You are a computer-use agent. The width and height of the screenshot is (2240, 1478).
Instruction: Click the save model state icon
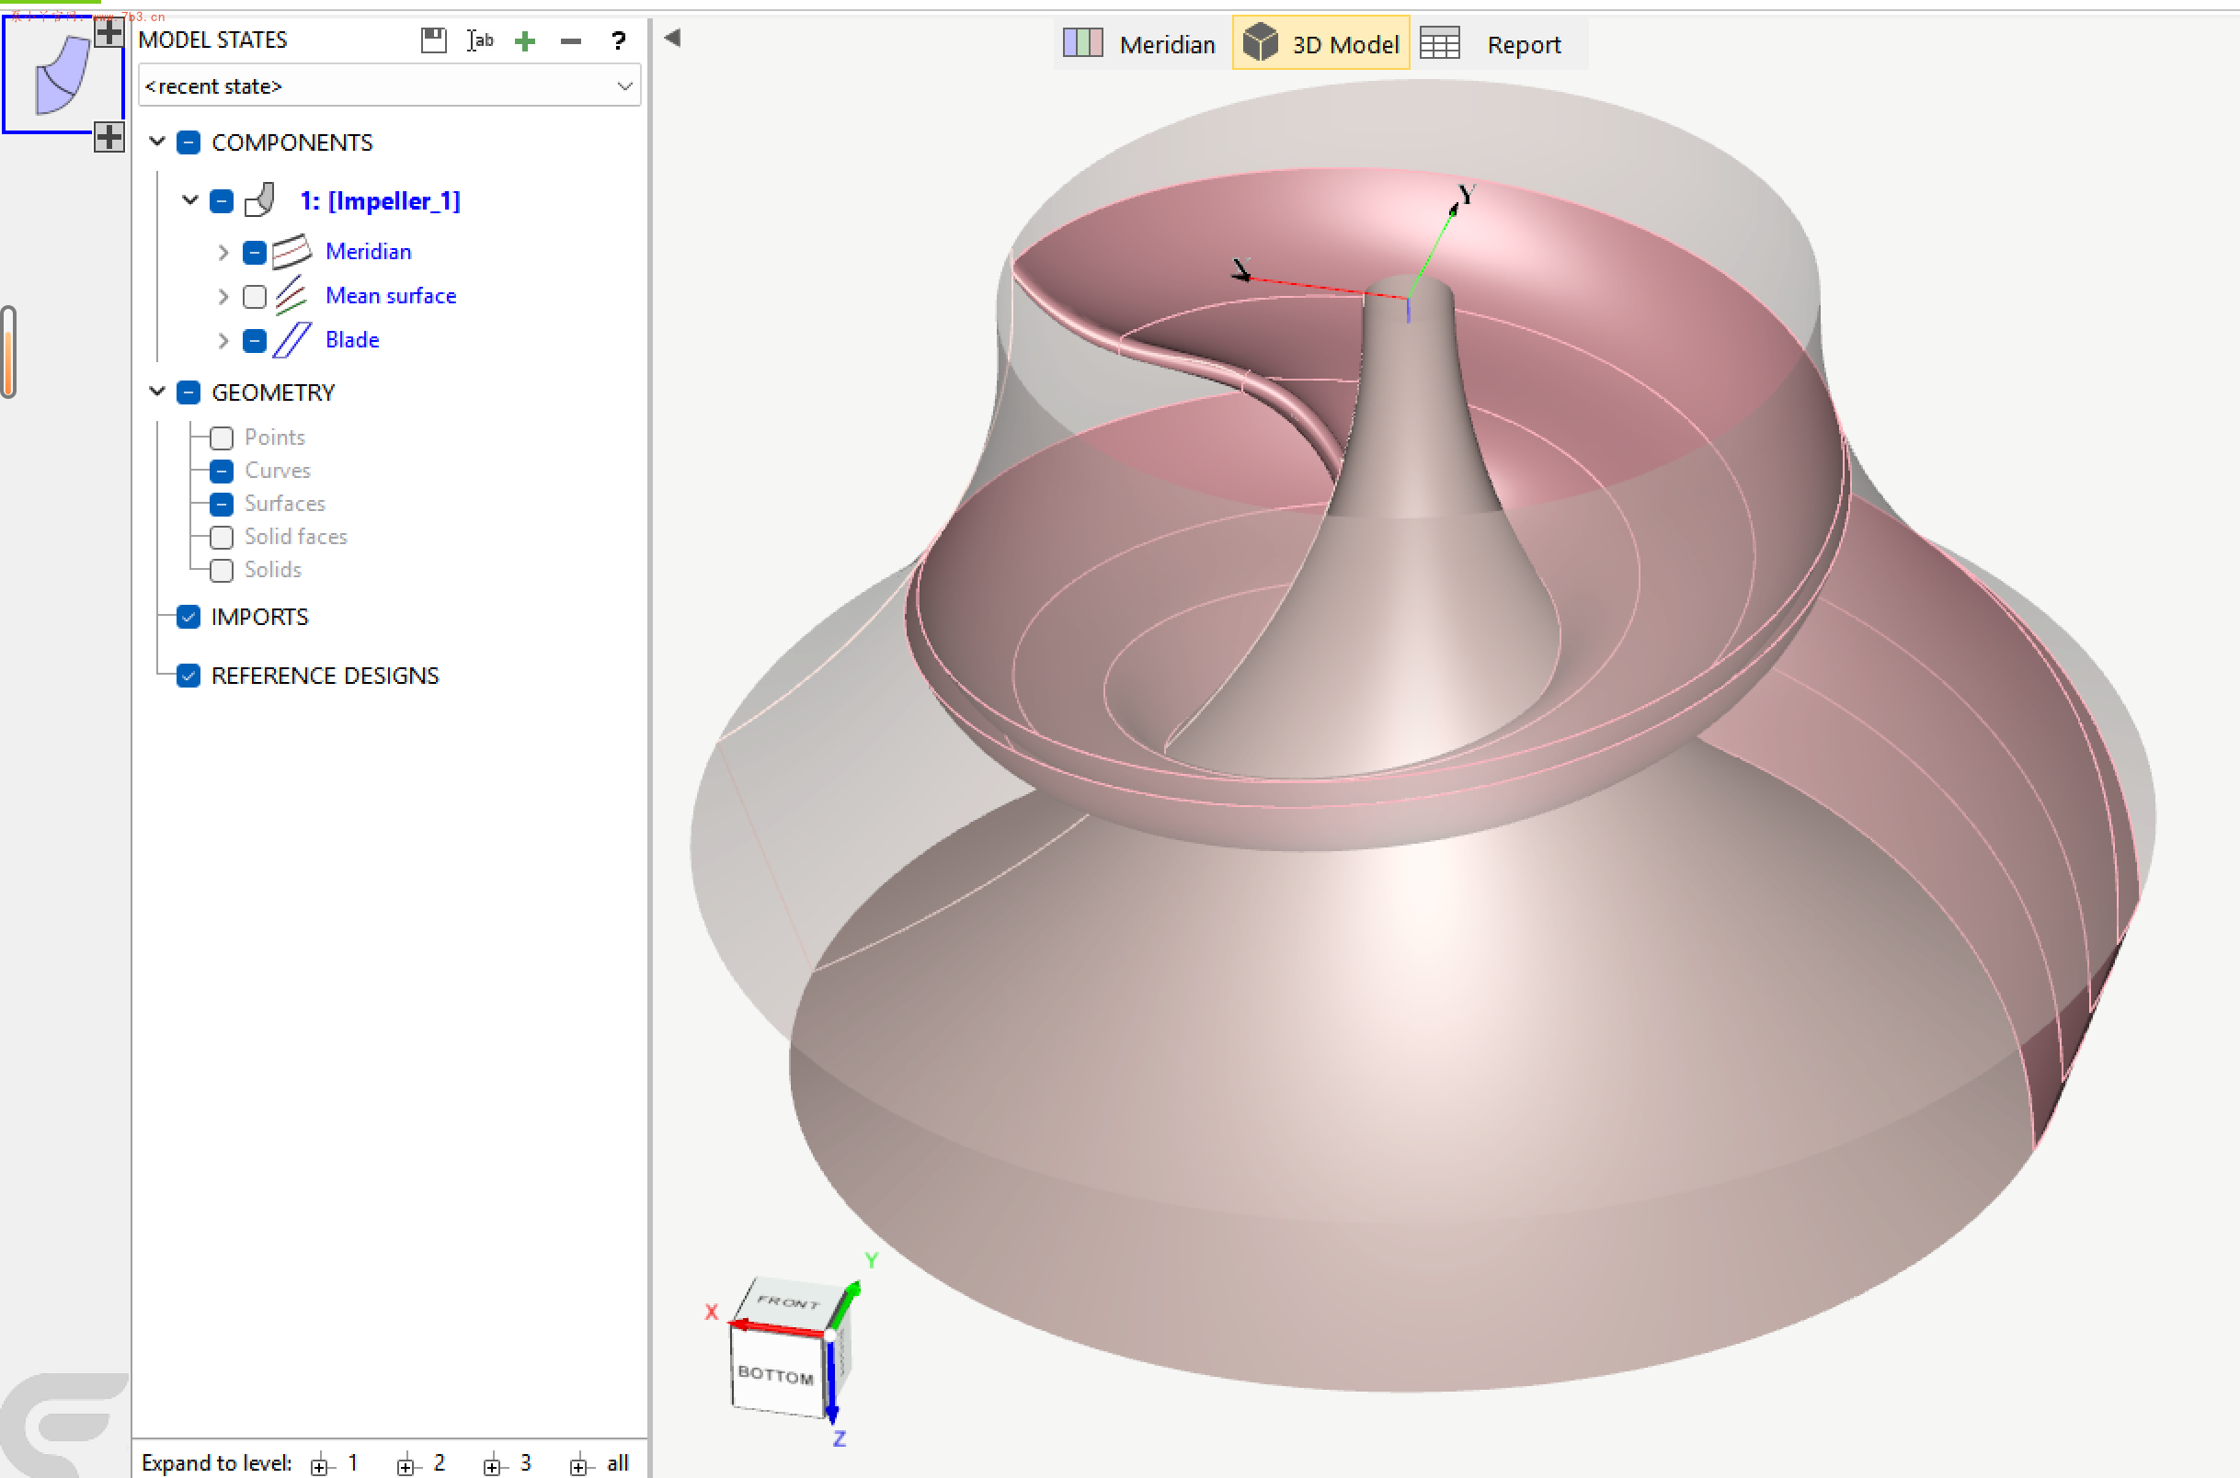click(x=433, y=40)
